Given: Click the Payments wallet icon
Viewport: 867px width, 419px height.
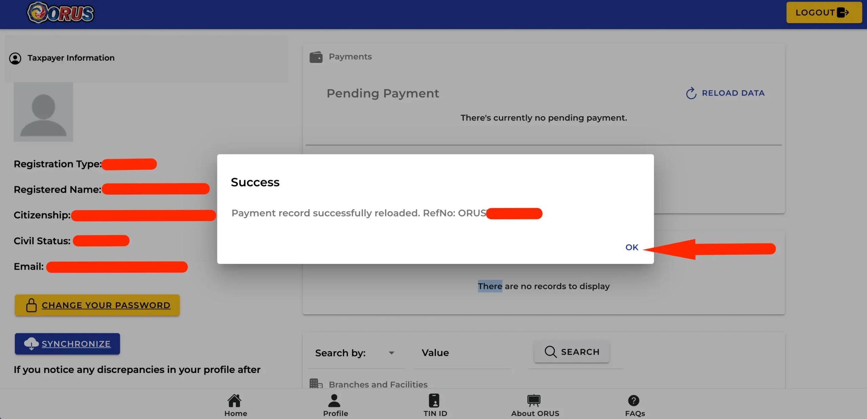Looking at the screenshot, I should tap(316, 57).
